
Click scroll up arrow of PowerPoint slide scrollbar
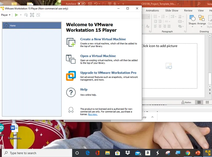click(x=210, y=35)
